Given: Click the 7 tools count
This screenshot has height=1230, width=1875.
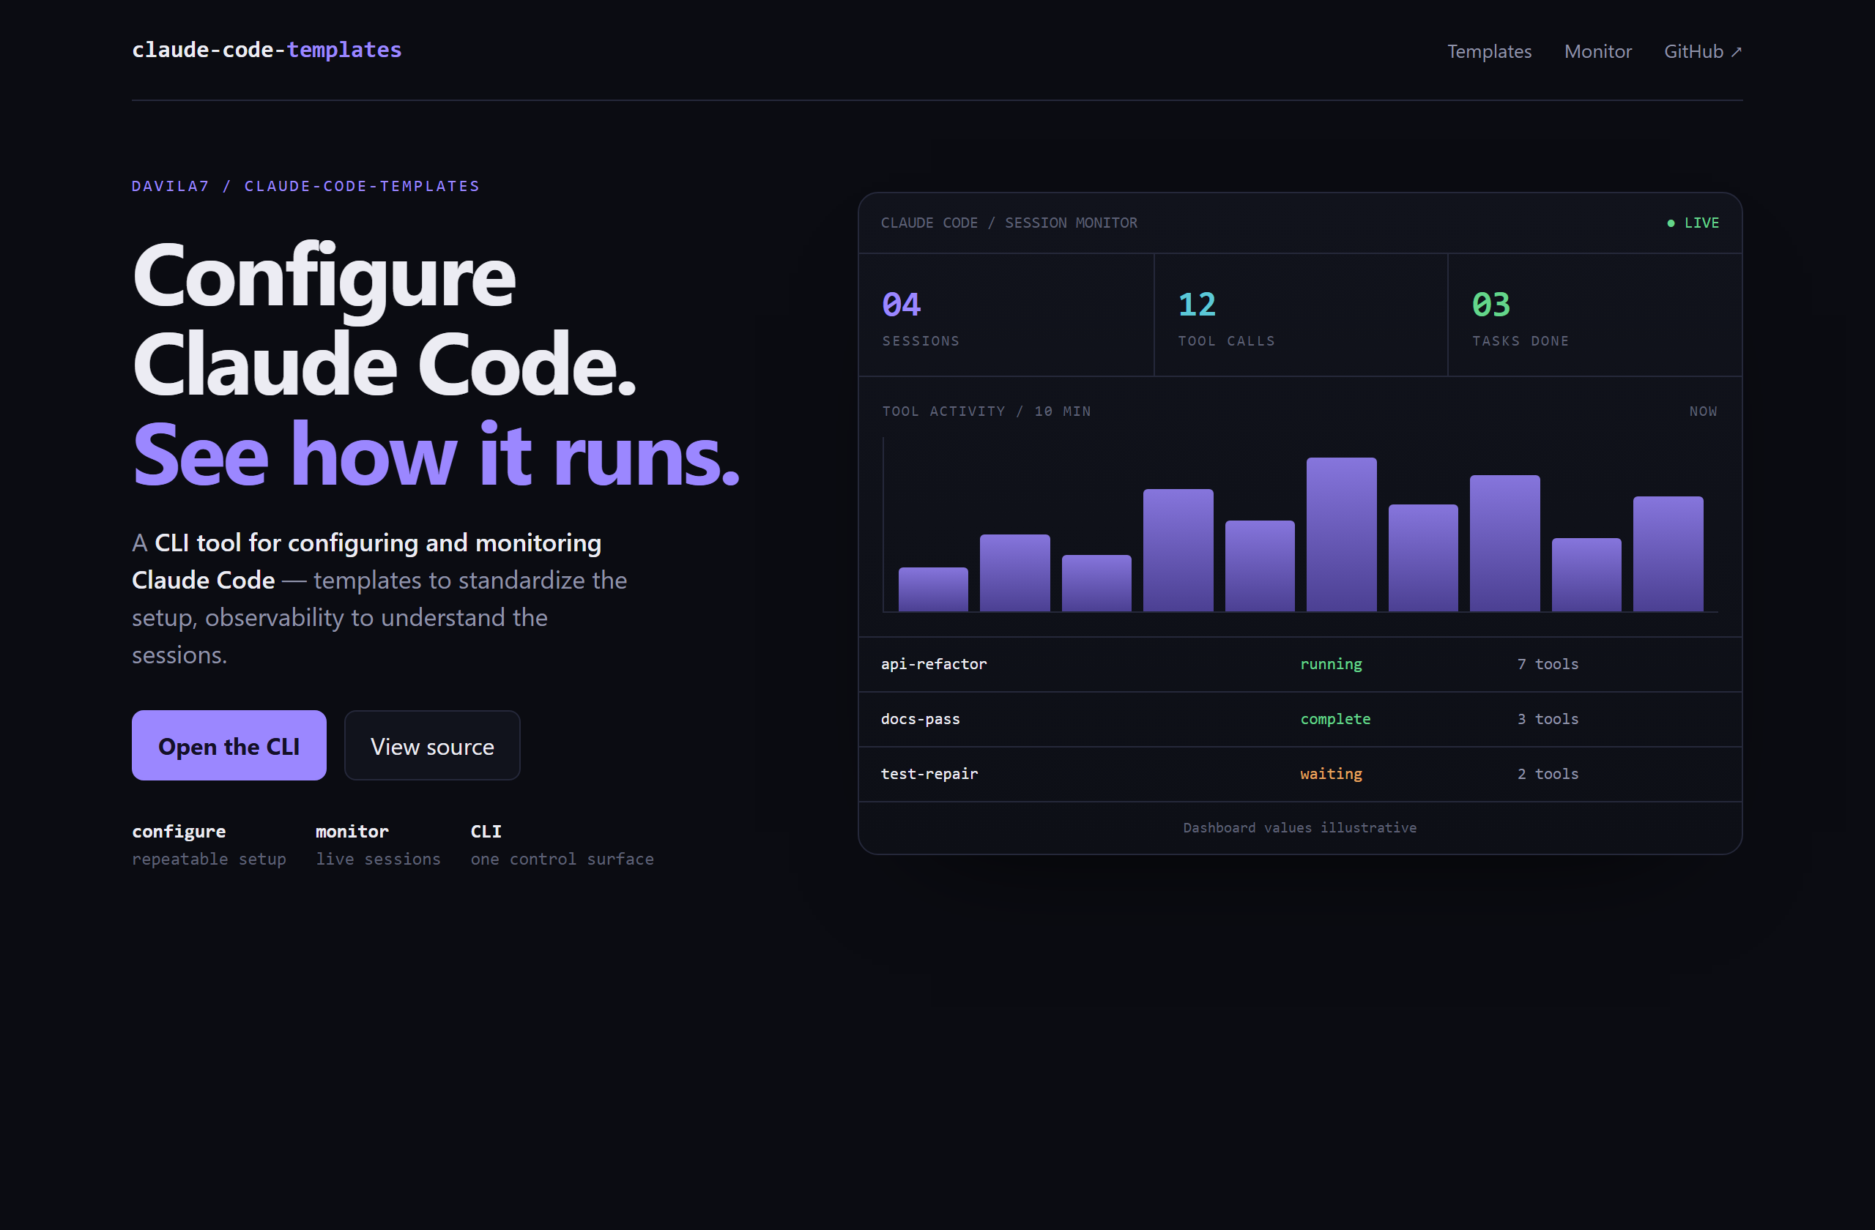Looking at the screenshot, I should coord(1548,665).
